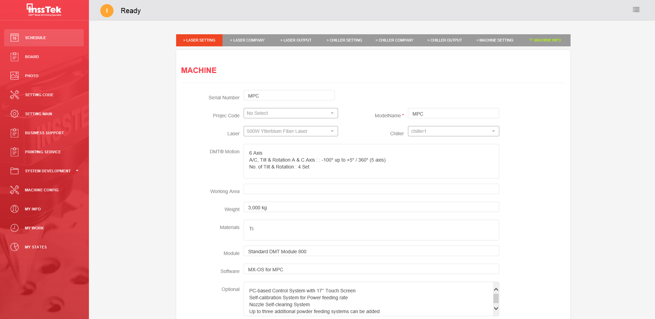
Task: Open the Projec Code dropdown
Action: 291,113
